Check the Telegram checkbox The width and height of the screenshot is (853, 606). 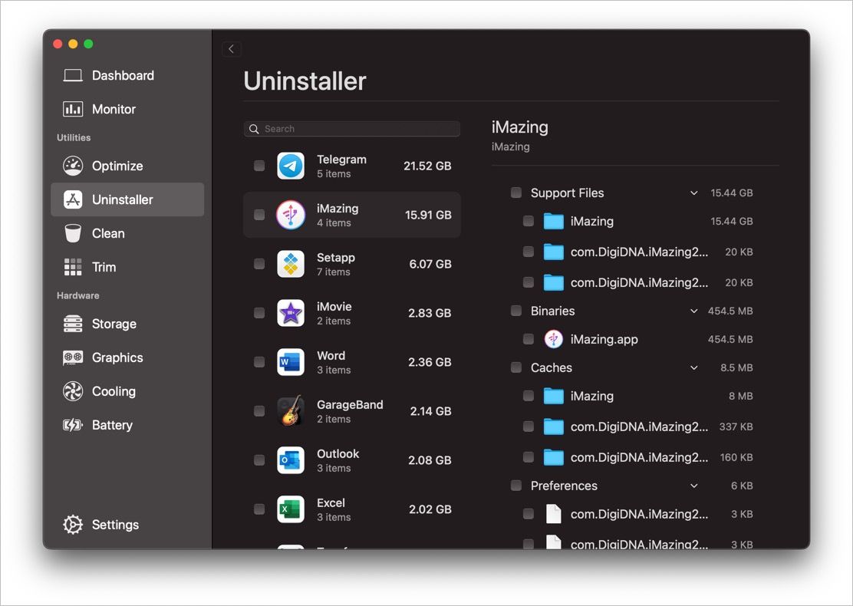(259, 166)
